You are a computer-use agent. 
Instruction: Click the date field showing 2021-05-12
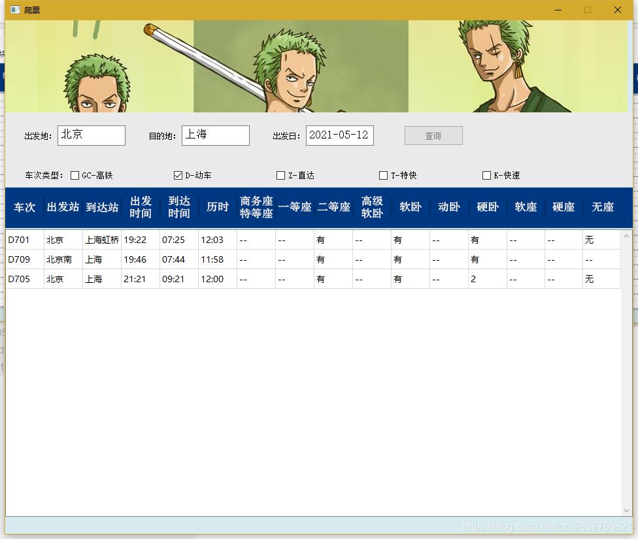pyautogui.click(x=339, y=135)
